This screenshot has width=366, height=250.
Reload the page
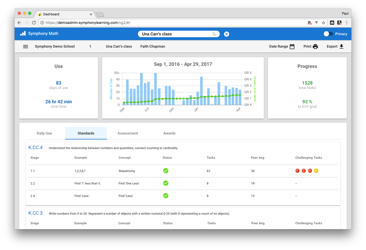(34, 23)
